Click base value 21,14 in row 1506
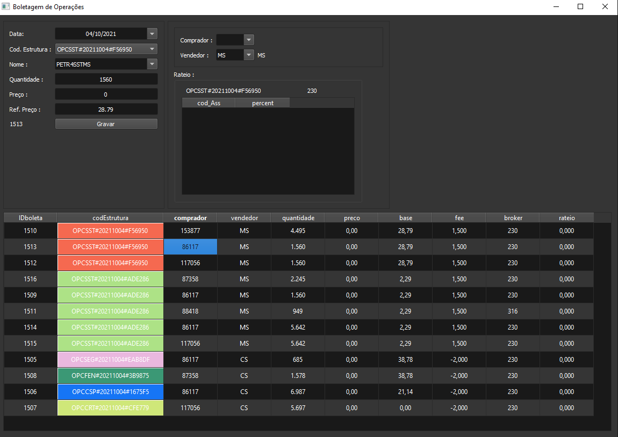The width and height of the screenshot is (618, 437). (x=406, y=392)
